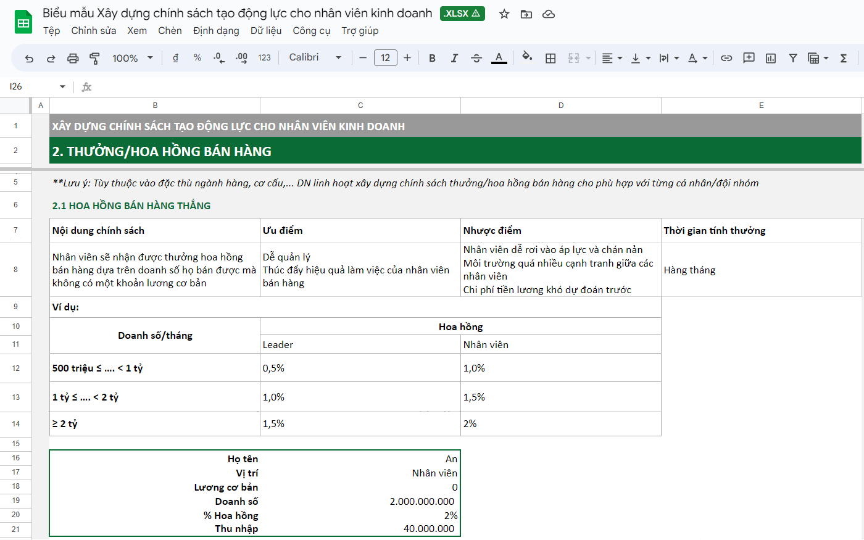Undo the last action
The image size is (864, 540).
point(29,58)
